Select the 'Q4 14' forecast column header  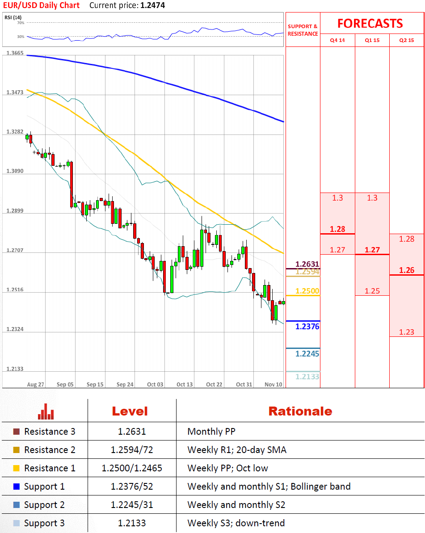pyautogui.click(x=337, y=40)
